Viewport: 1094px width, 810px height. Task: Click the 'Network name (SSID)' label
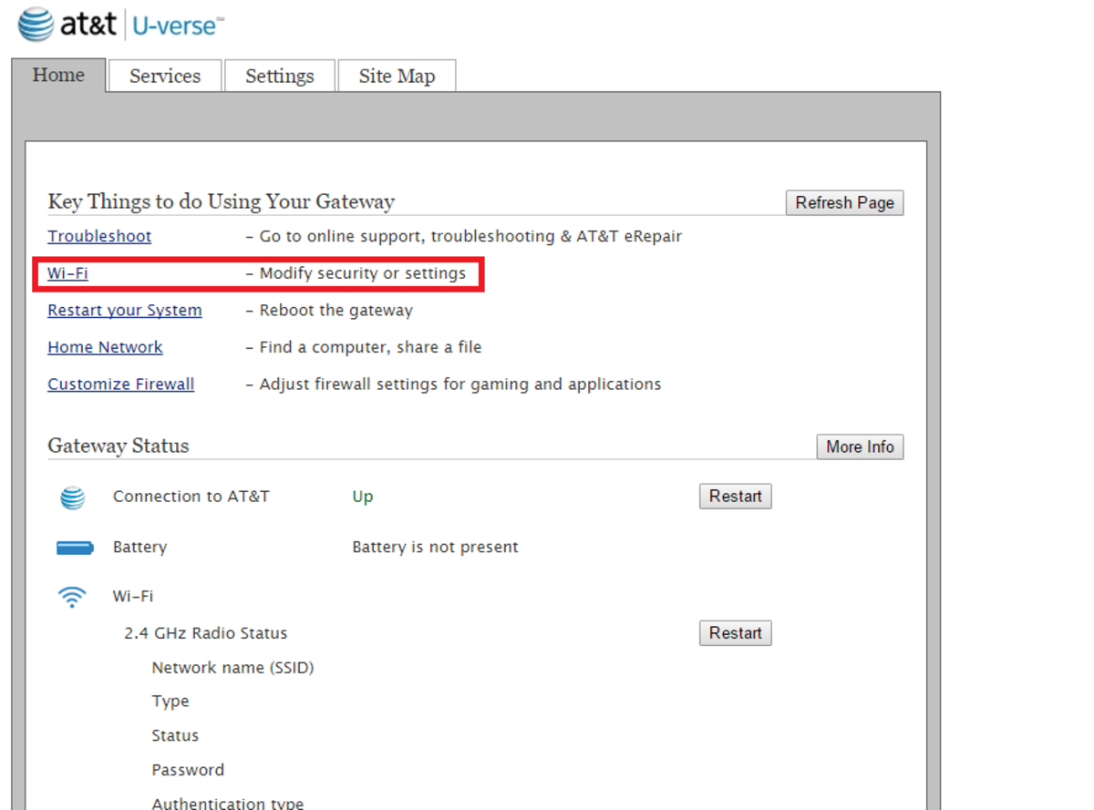point(232,668)
